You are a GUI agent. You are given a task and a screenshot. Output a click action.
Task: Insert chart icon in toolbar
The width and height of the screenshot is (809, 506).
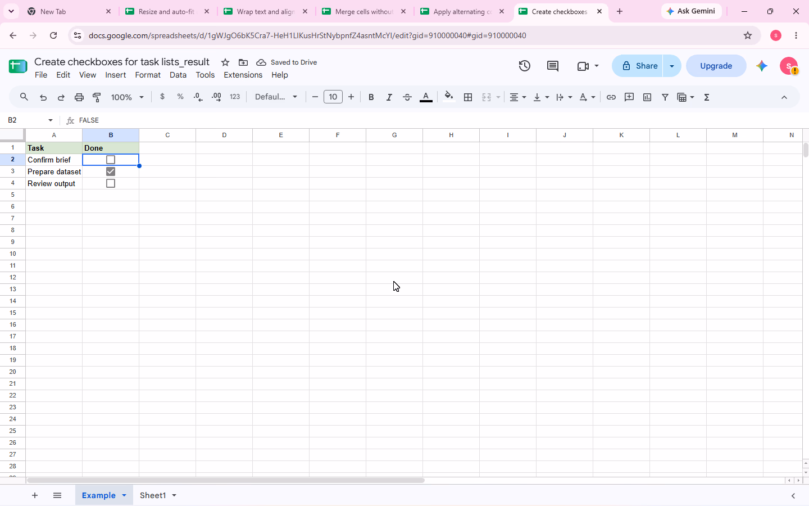[x=647, y=97]
